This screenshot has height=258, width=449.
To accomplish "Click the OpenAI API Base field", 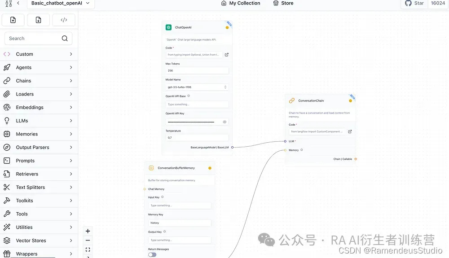I will pos(197,105).
